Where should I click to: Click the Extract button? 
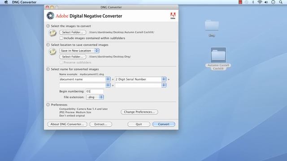[100, 124]
